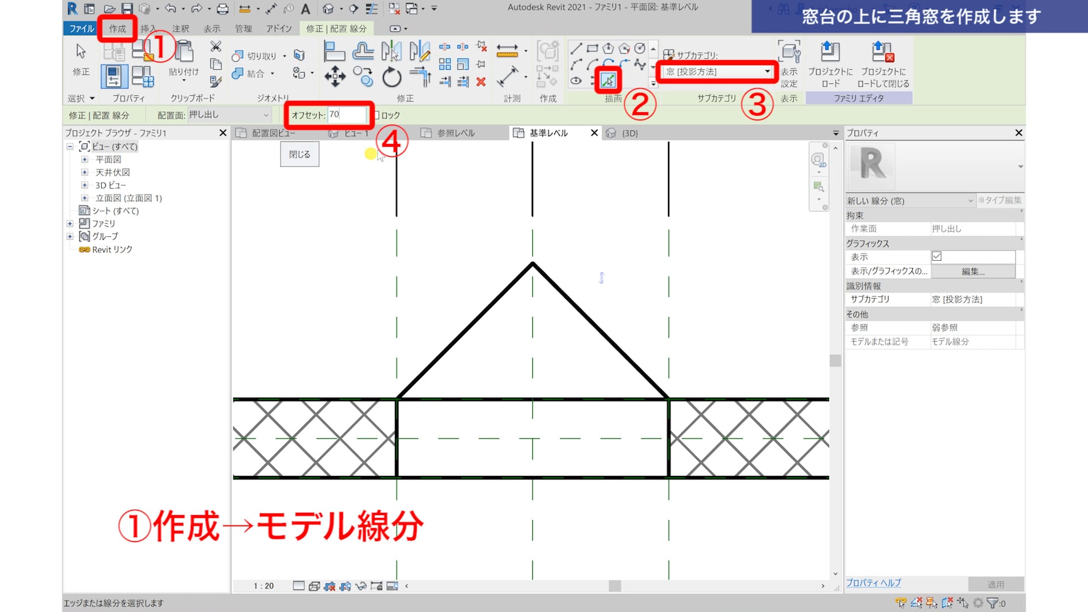This screenshot has width=1088, height=612.
Task: Expand the 平面図 tree node
Action: click(84, 160)
